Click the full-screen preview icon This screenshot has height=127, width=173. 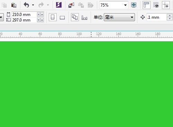pos(134,5)
